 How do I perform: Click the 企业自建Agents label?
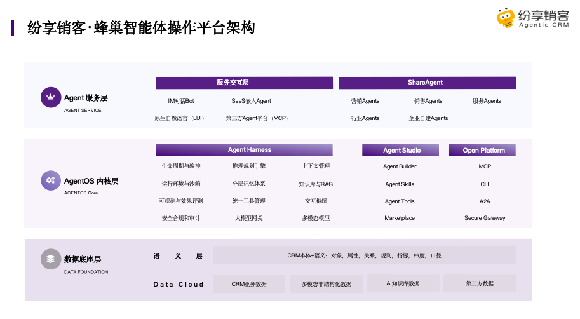coord(428,118)
